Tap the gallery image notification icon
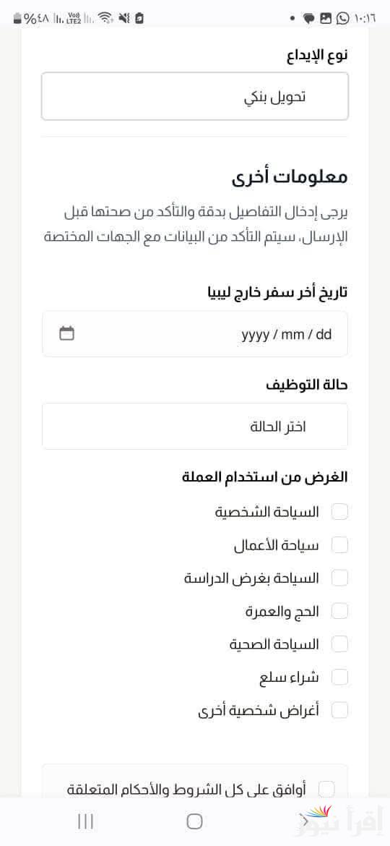This screenshot has width=390, height=846. pos(325,18)
